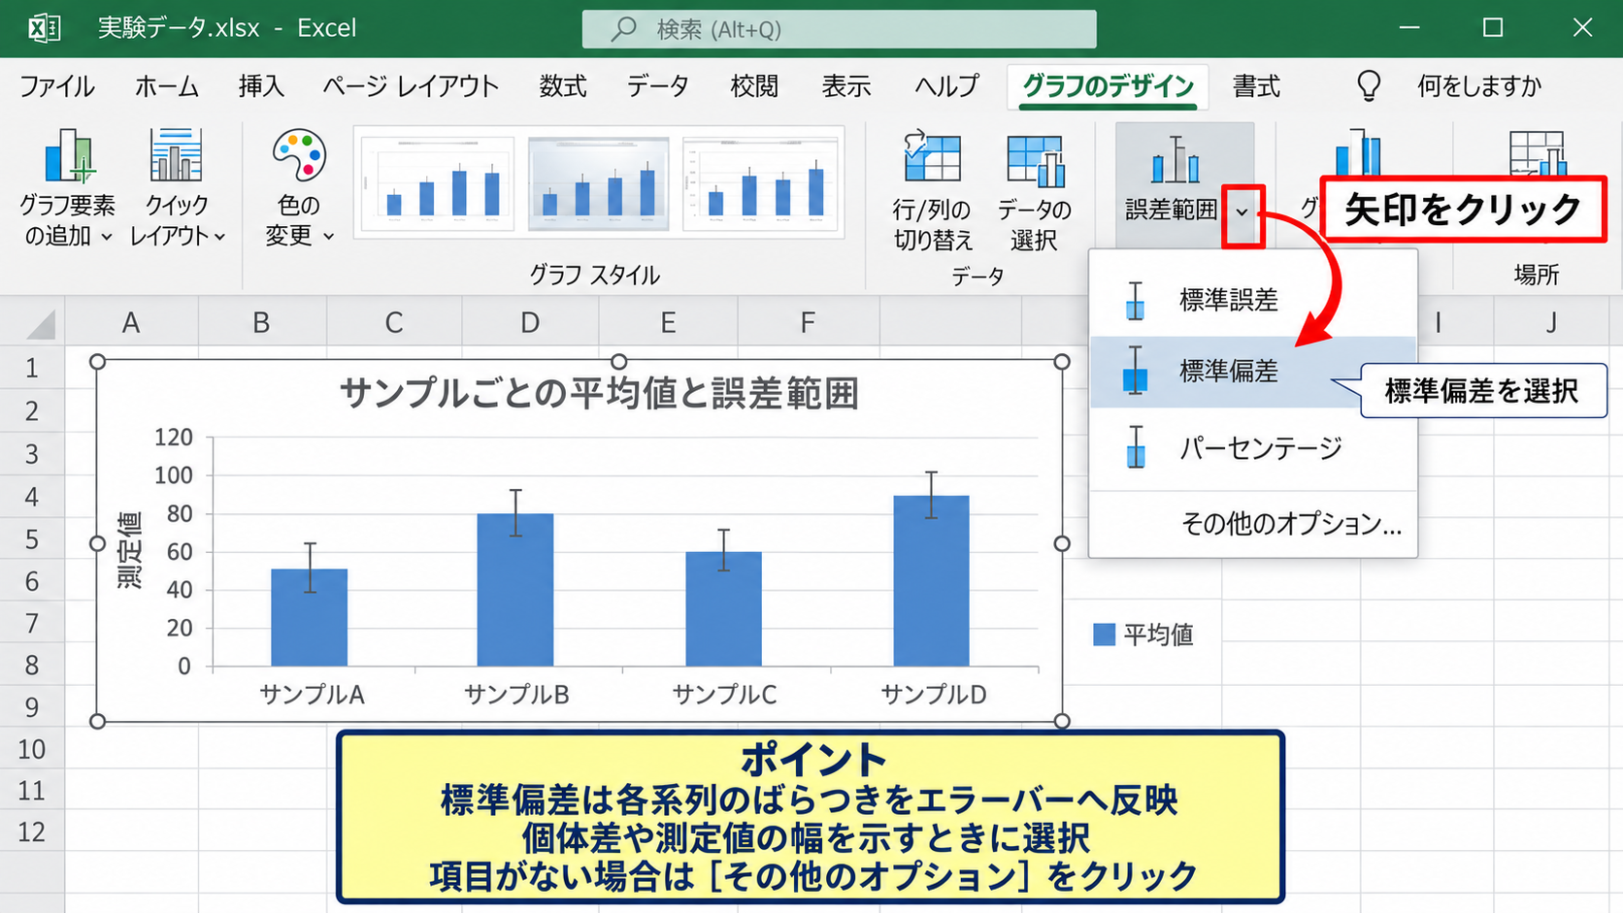Minimize the Excel window
Screen dimensions: 1623x913
pyautogui.click(x=1409, y=28)
